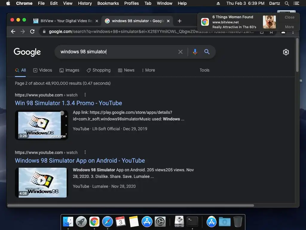This screenshot has height=230, width=306.
Task: Start voice search with the microphone icon
Action: coord(195,52)
